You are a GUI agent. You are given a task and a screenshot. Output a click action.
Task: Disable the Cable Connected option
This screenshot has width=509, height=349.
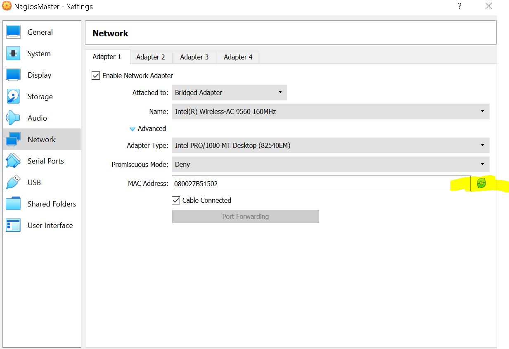pos(176,200)
